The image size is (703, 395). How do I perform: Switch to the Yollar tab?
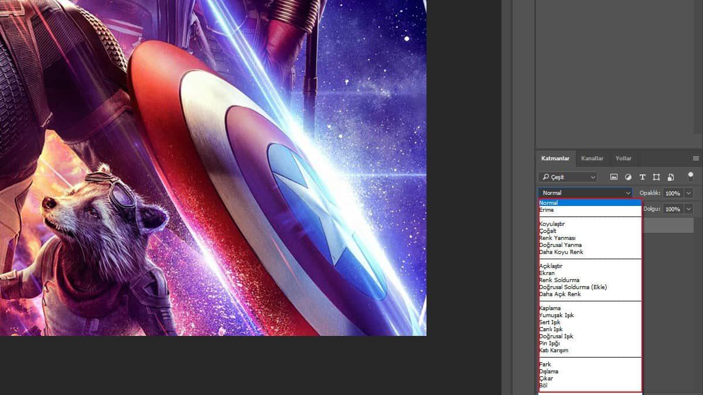tap(623, 159)
